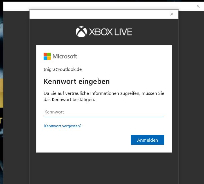The height and width of the screenshot is (184, 204).
Task: Click the white title bar of inner dialog
Action: pos(99,14)
